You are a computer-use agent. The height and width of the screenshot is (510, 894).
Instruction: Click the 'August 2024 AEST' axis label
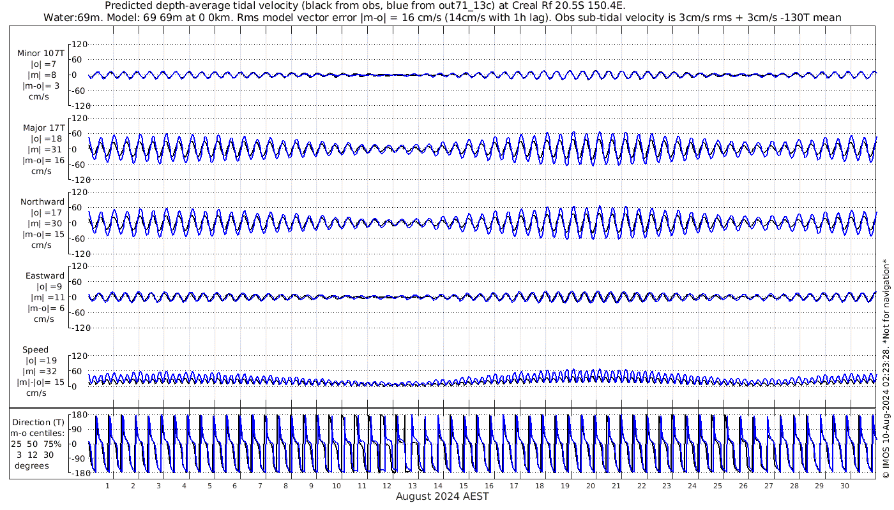coord(442,496)
